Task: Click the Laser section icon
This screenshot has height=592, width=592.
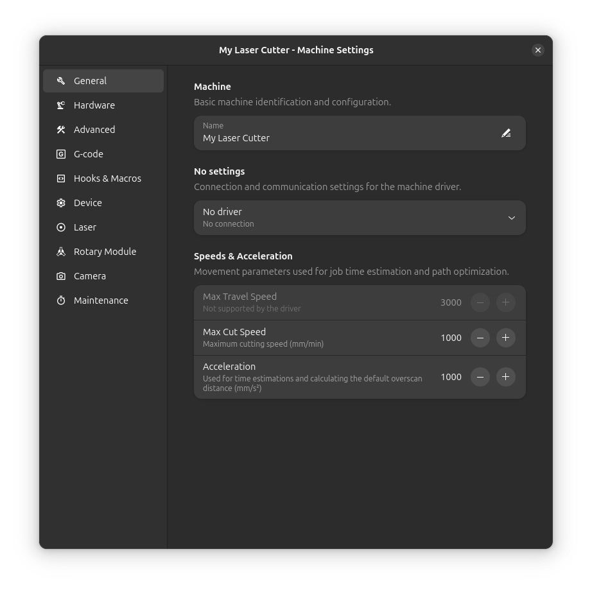Action: click(x=60, y=227)
